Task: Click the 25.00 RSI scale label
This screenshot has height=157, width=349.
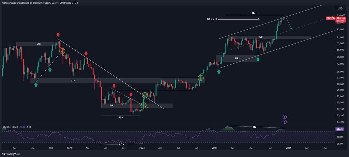Action: click(x=339, y=144)
